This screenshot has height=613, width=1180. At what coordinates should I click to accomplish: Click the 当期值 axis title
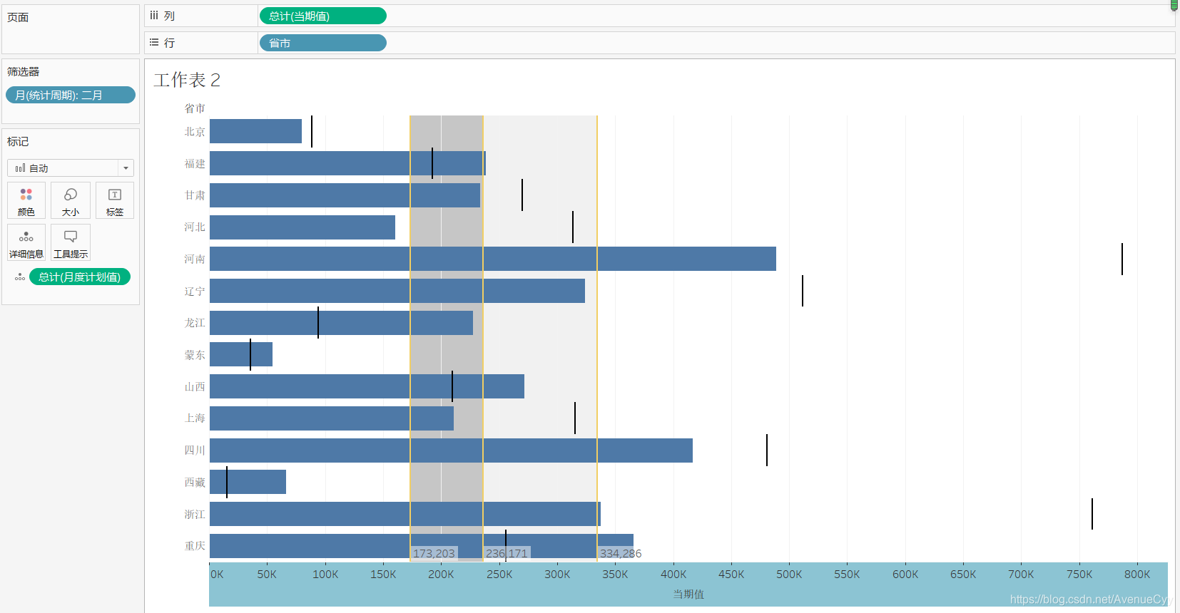(x=688, y=594)
